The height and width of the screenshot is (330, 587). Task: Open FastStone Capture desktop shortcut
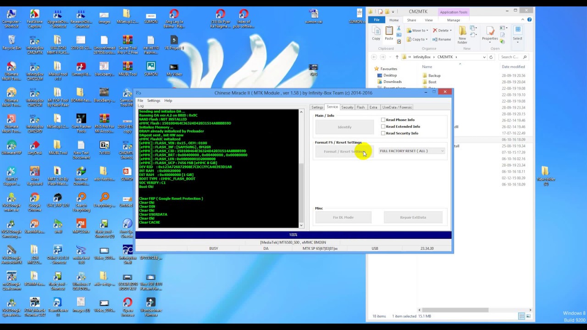click(x=34, y=19)
